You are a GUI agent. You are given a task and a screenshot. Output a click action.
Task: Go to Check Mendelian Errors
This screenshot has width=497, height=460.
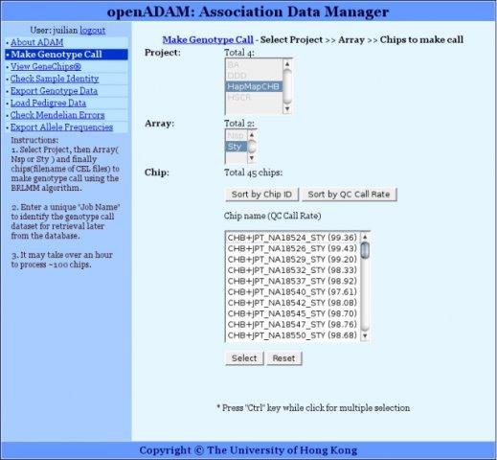pos(57,115)
